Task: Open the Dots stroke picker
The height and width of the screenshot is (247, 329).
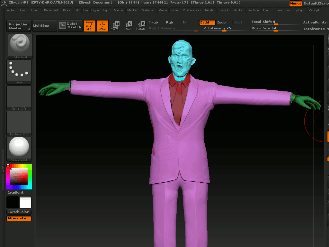Action: [19, 71]
